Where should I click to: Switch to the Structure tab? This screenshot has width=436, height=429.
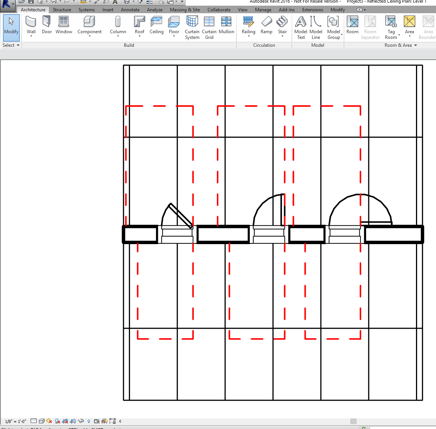click(x=62, y=10)
